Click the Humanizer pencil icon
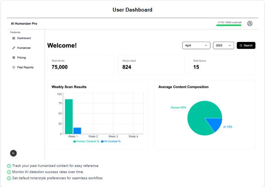The image size is (265, 187). pos(14,48)
